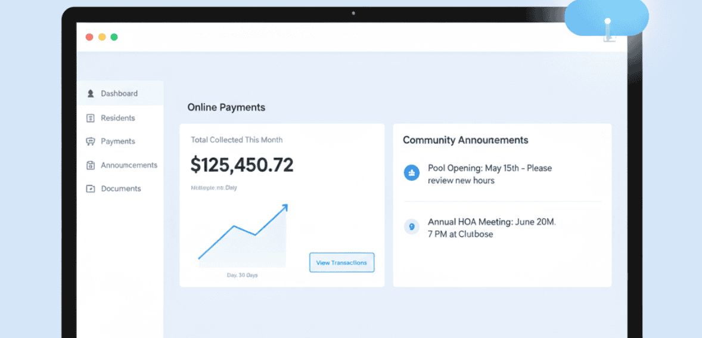
Task: Click the Documents folder icon
Action: [91, 188]
